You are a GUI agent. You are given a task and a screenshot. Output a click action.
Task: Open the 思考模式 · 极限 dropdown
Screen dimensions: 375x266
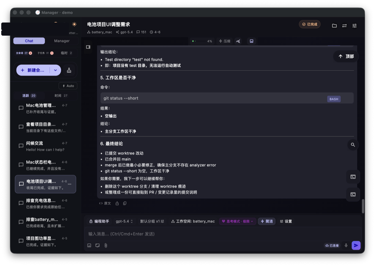click(237, 221)
